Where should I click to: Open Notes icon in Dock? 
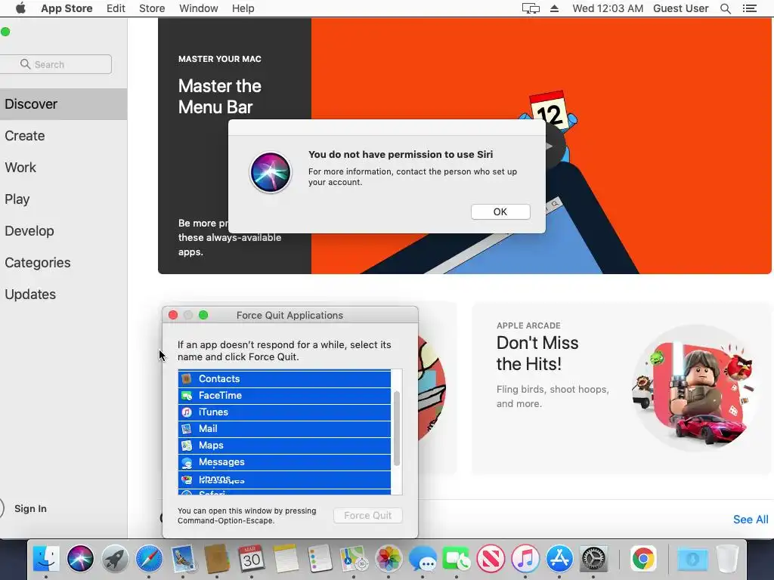(286, 559)
